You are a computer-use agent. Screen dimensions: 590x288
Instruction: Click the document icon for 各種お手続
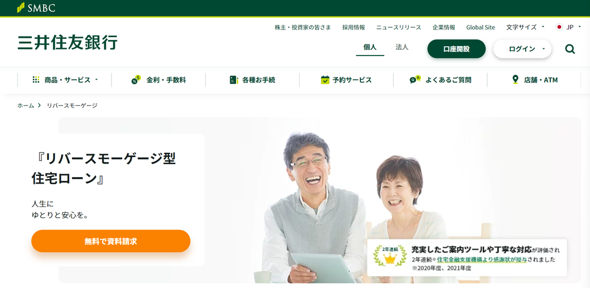pos(234,80)
